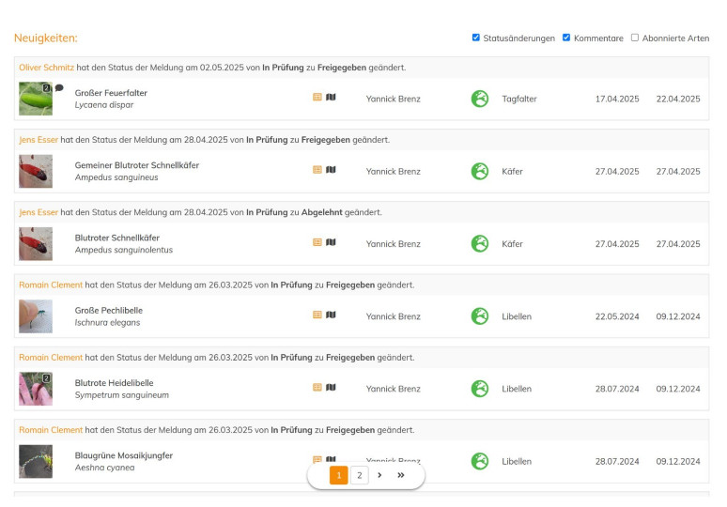Open map icon for Gemeiner Blutroter Schnellkäfer
This screenshot has width=727, height=507.
point(331,170)
